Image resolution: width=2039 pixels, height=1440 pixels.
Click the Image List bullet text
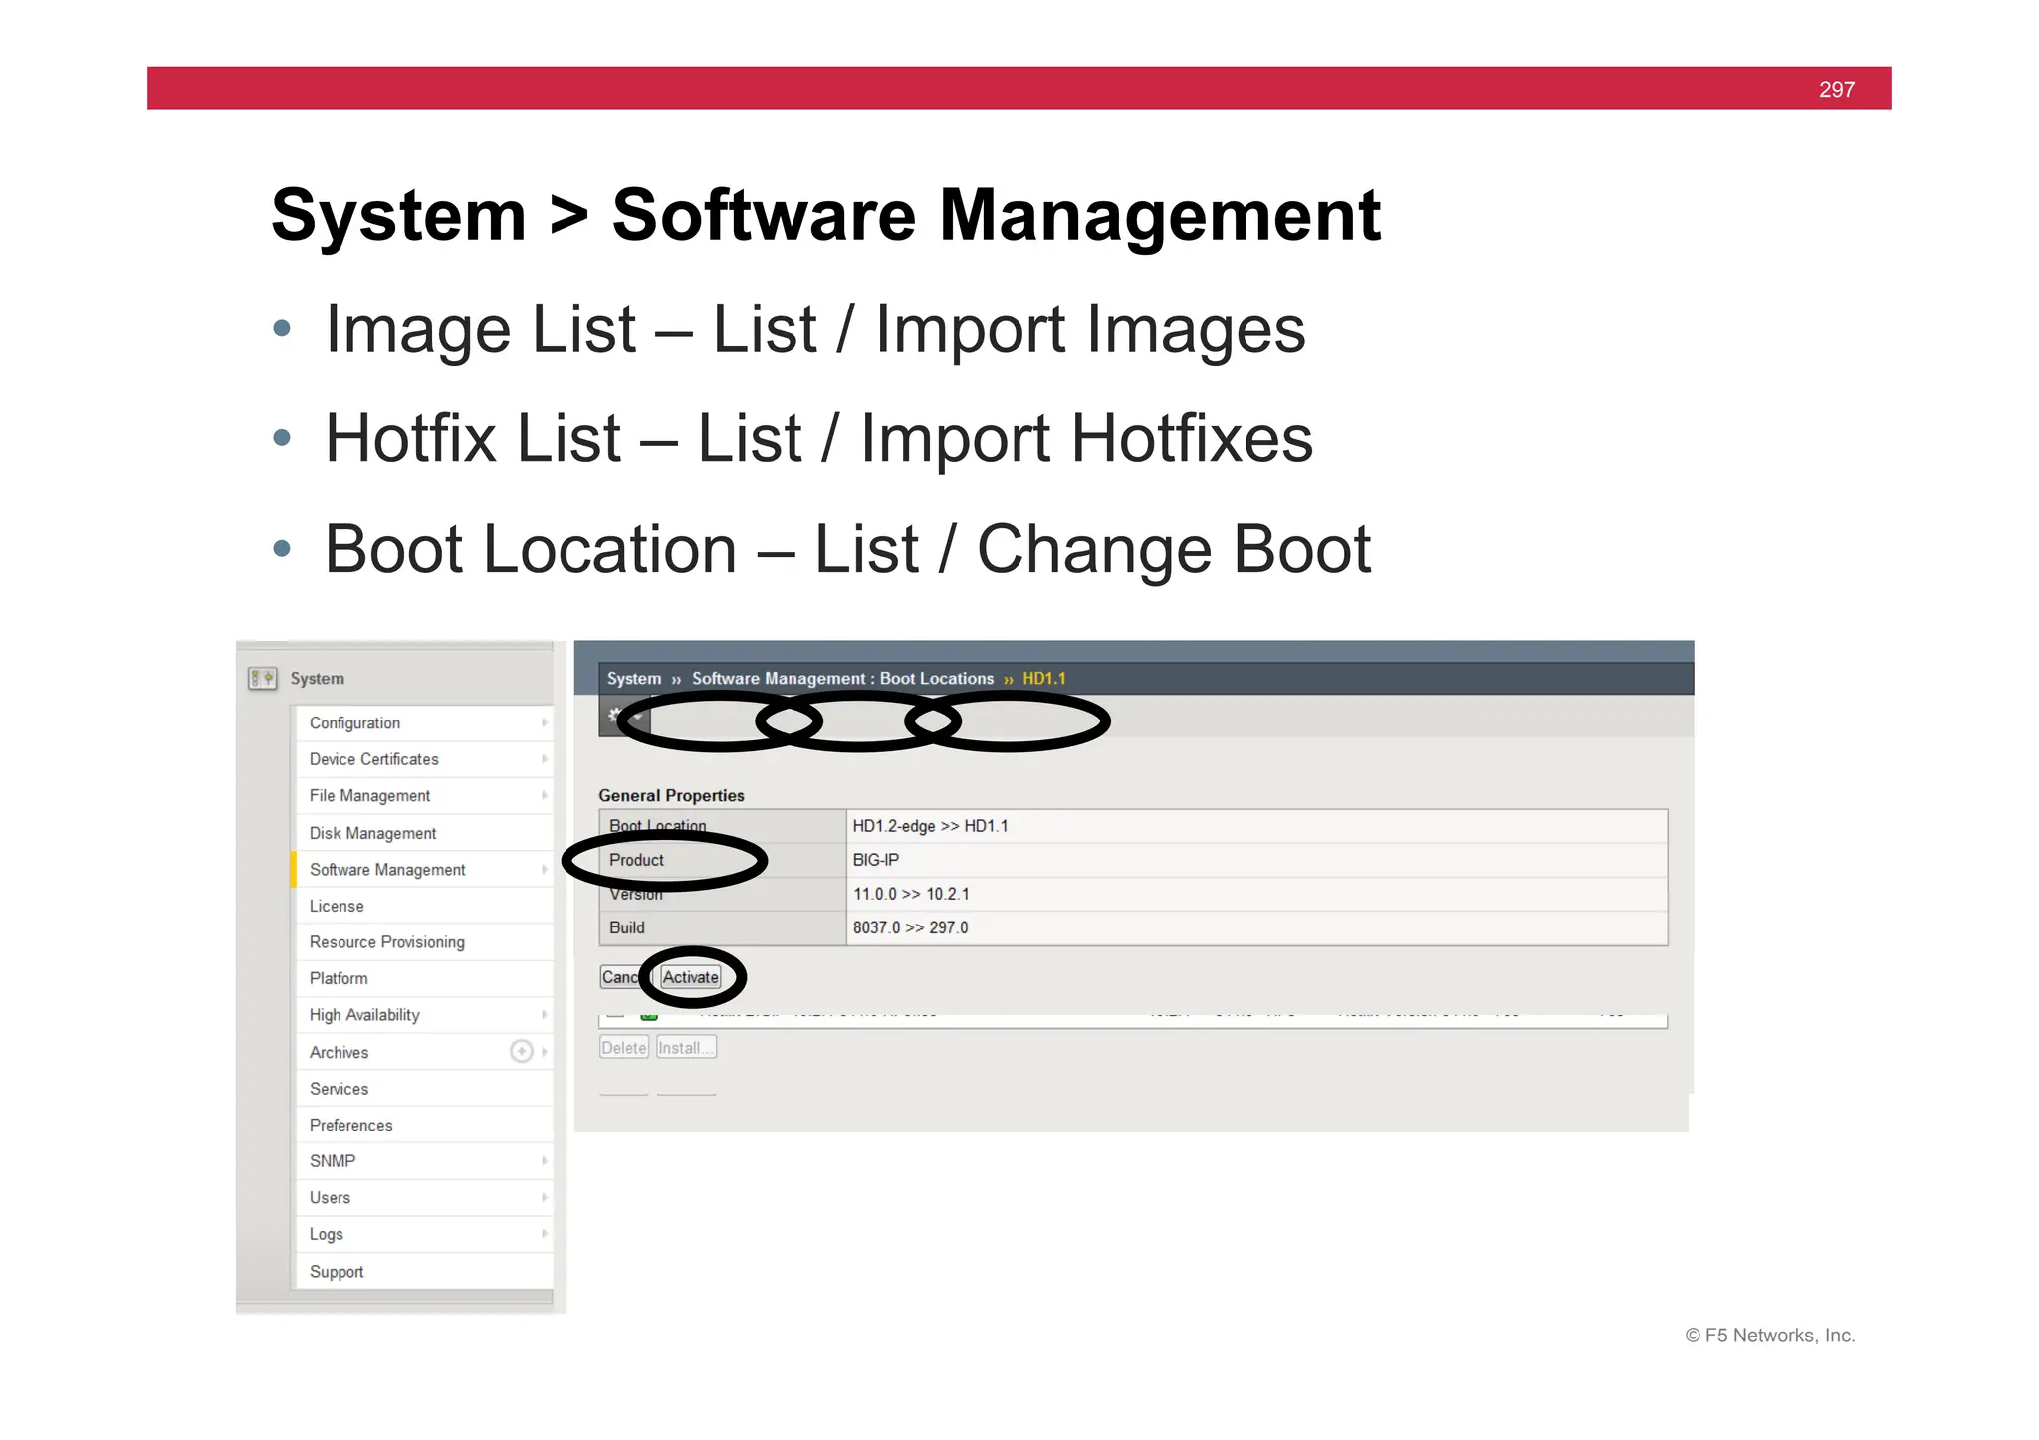(x=815, y=329)
